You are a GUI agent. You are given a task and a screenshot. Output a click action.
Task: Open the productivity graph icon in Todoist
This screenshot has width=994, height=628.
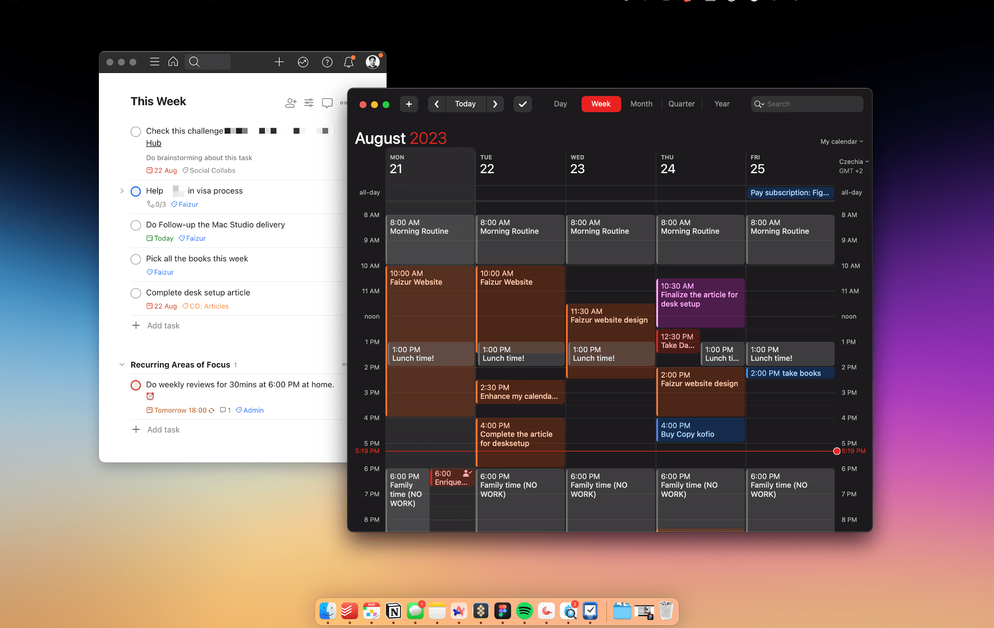(303, 62)
